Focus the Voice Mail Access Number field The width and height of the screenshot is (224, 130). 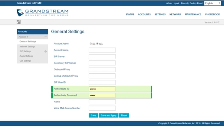(102, 108)
